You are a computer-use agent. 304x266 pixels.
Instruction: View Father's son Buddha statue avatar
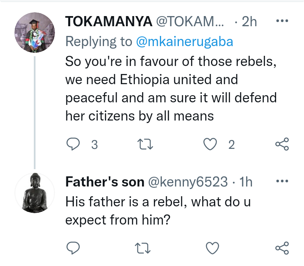tap(35, 193)
